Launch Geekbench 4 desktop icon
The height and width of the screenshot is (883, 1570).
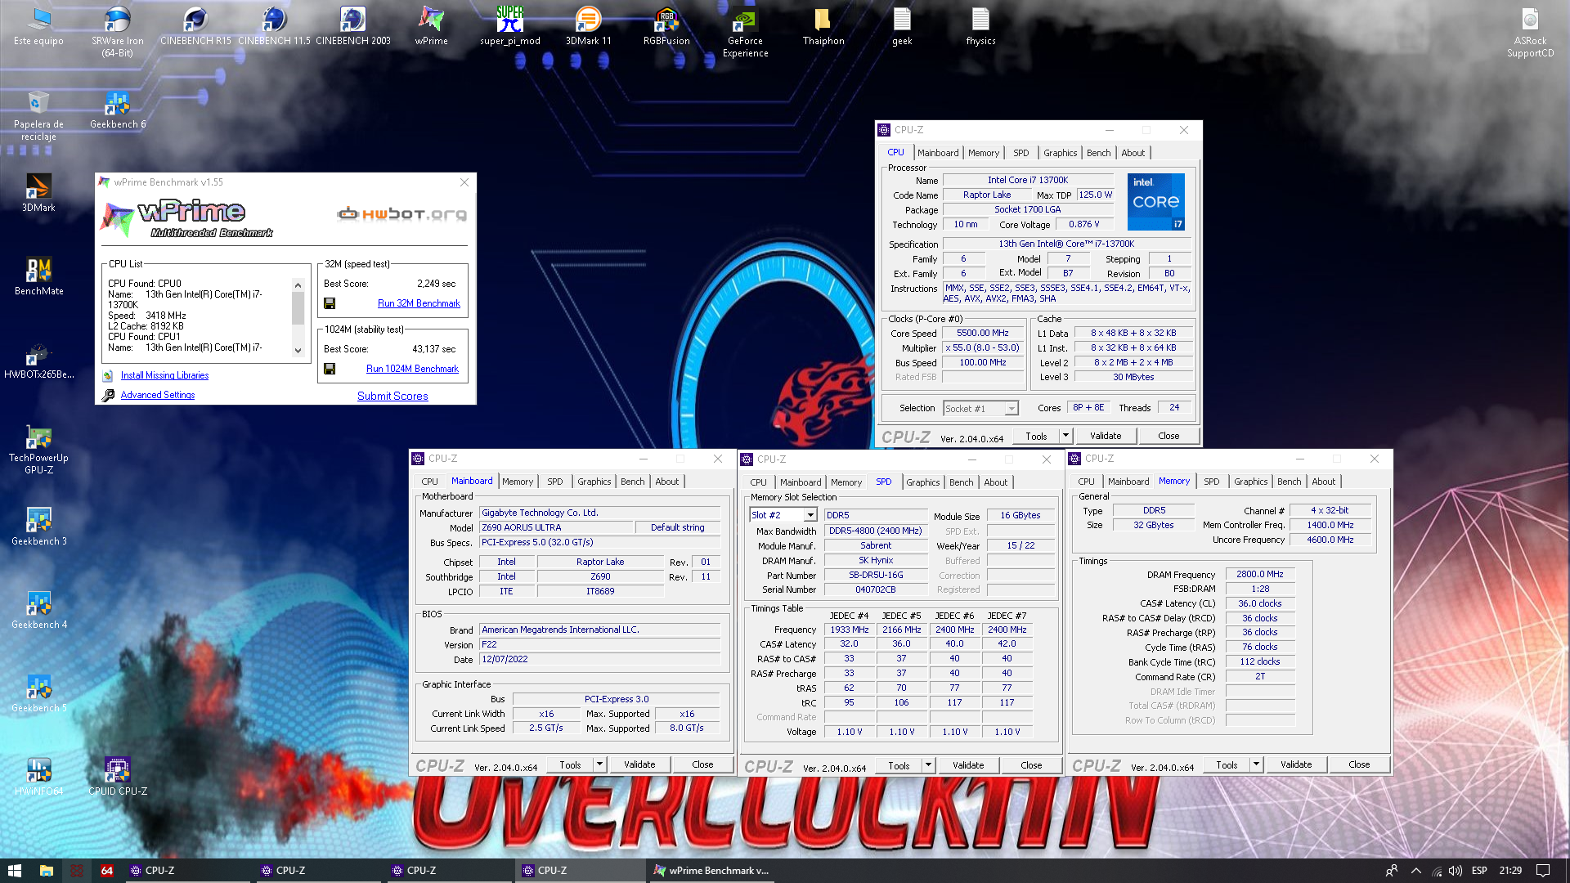tap(38, 610)
